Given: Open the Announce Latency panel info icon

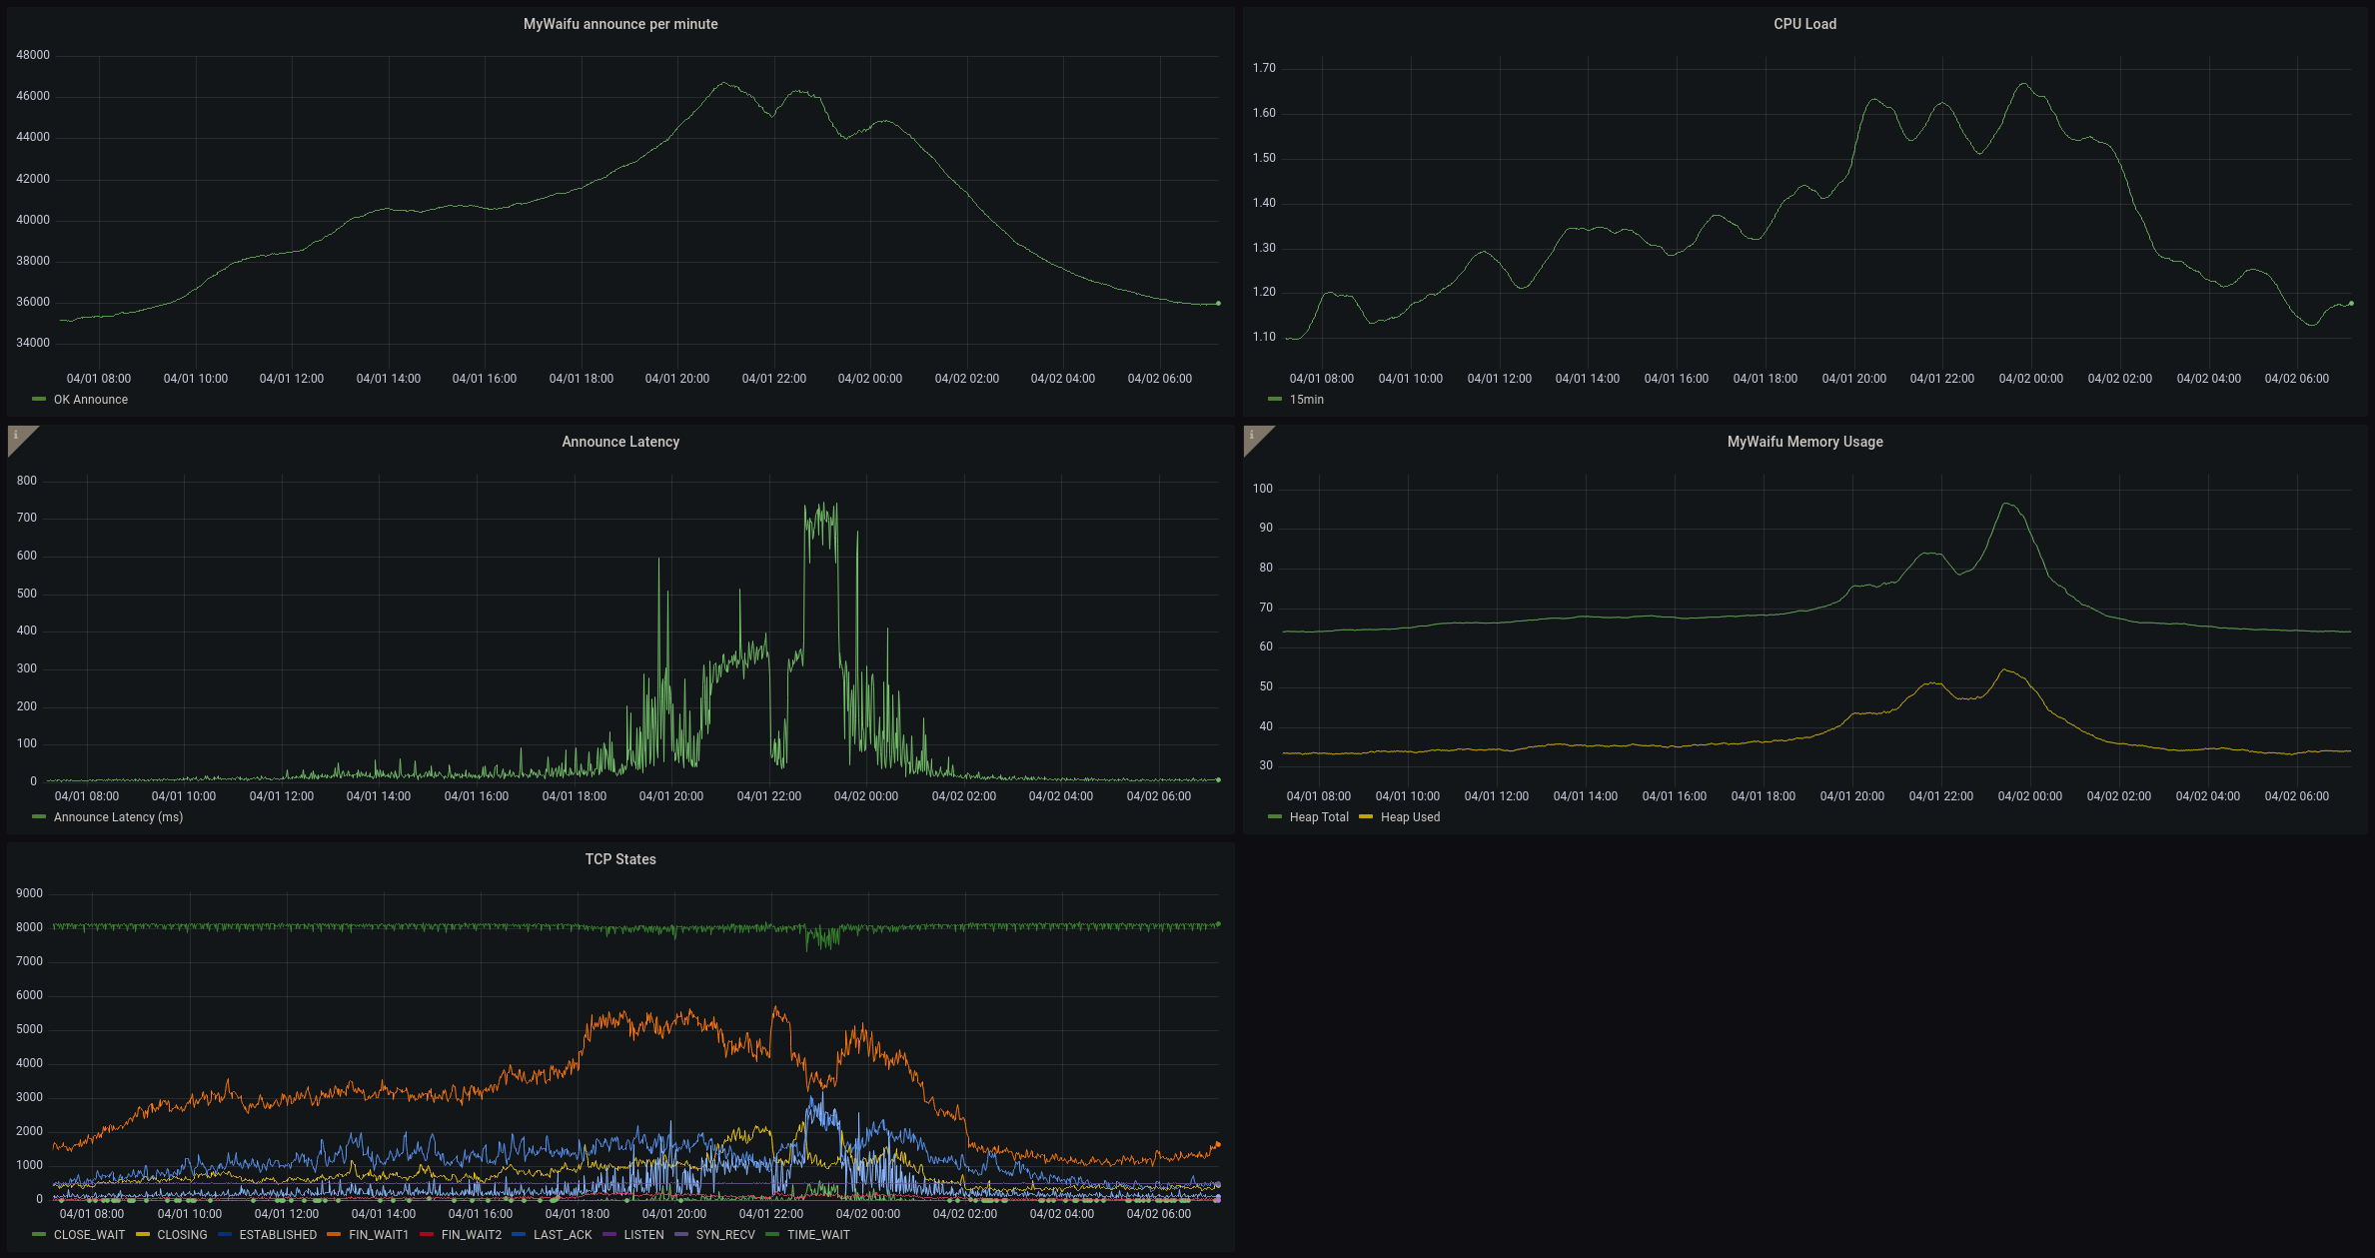Looking at the screenshot, I should (x=16, y=436).
